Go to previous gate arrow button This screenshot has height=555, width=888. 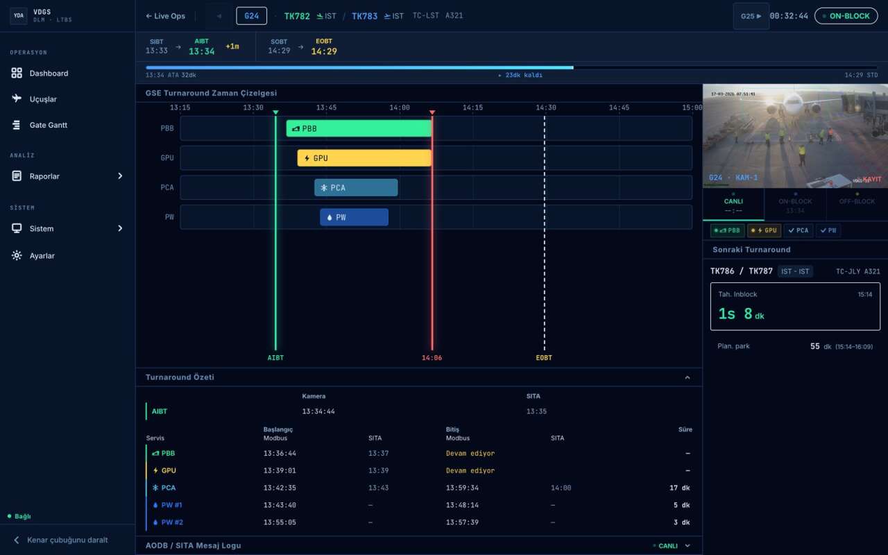click(219, 16)
